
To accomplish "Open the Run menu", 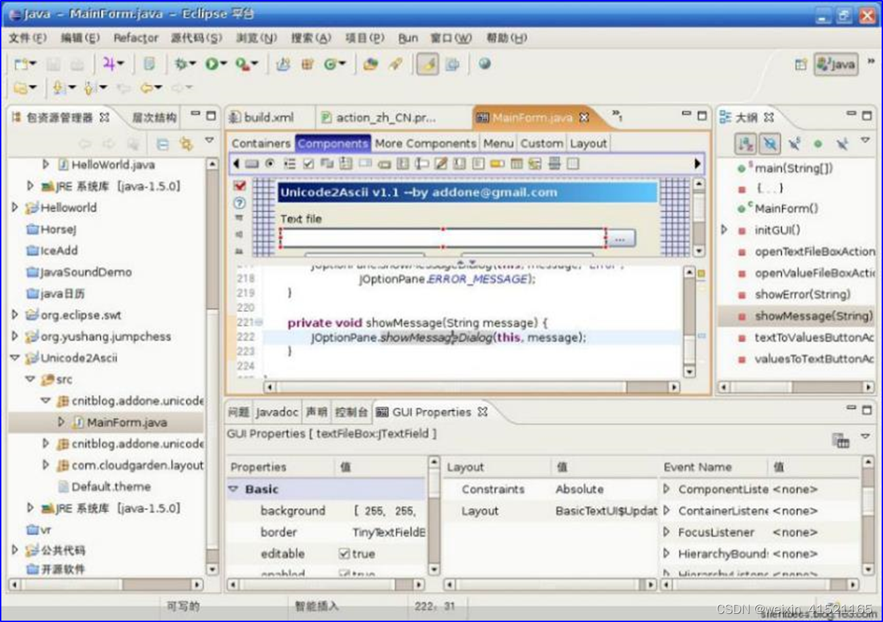I will (408, 38).
